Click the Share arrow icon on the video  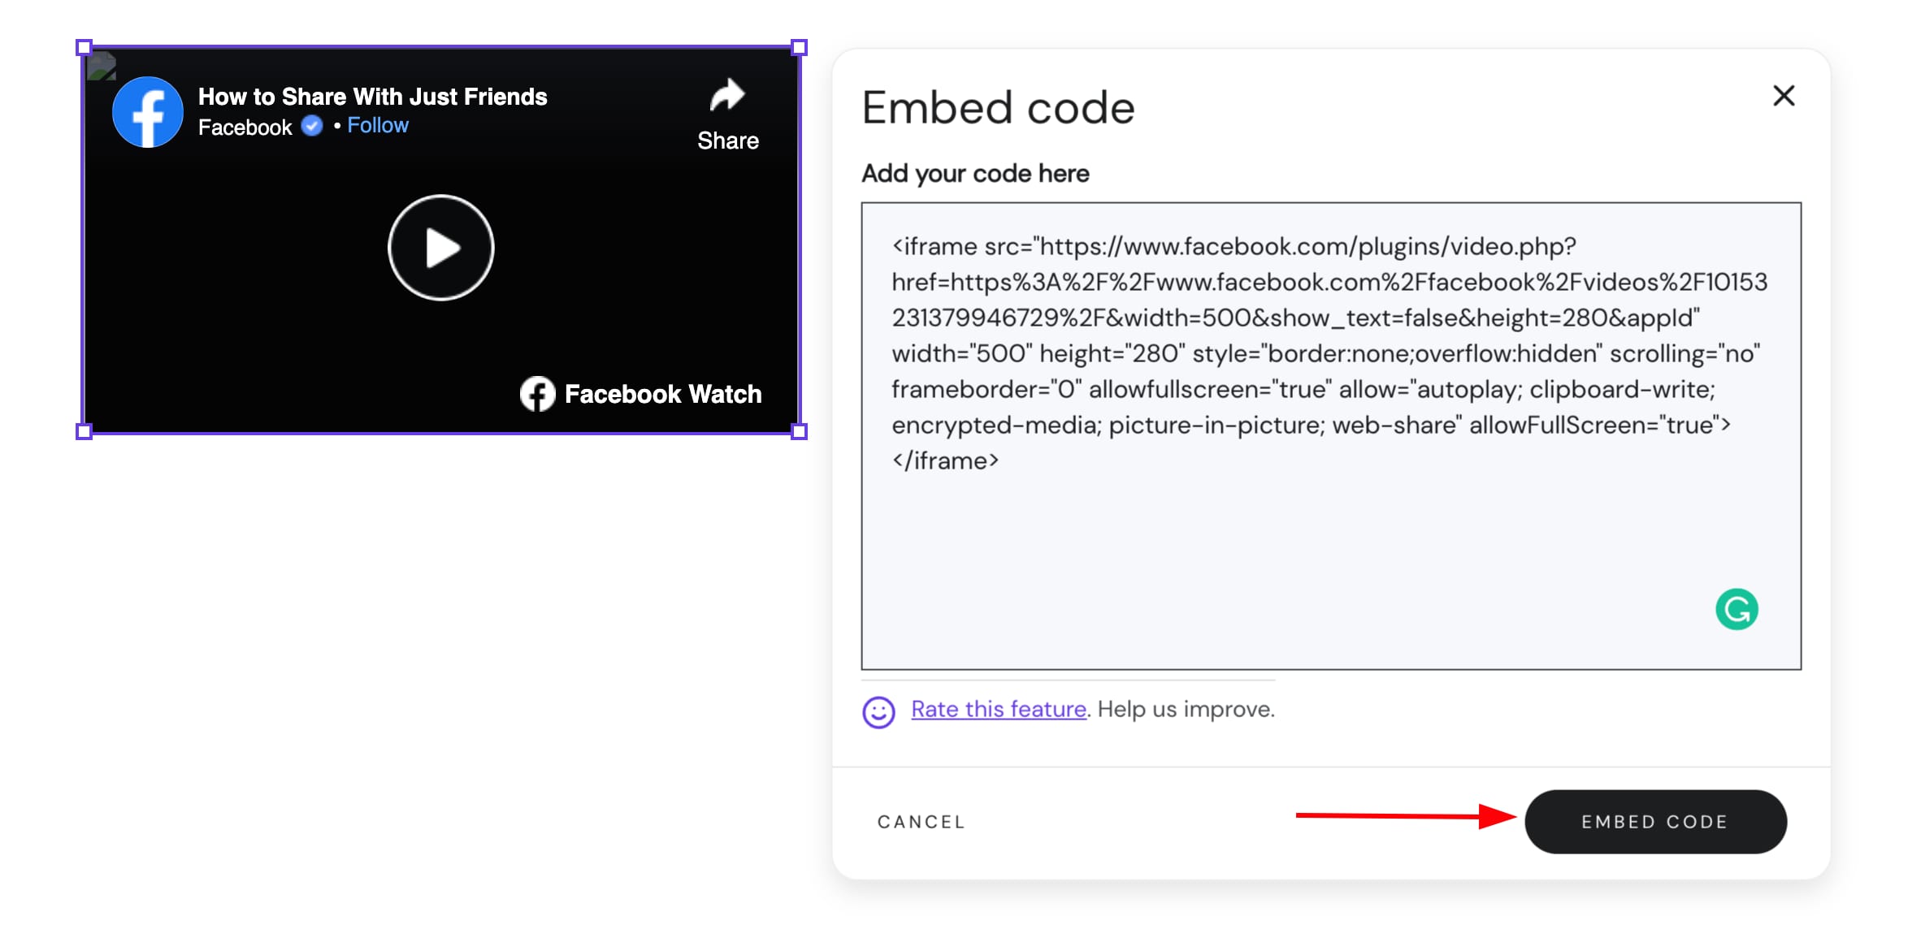(727, 96)
